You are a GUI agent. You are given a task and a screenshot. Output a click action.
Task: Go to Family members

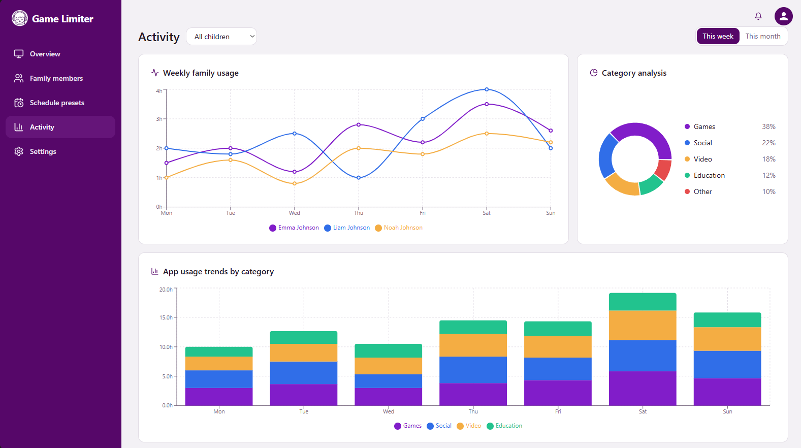[x=60, y=78]
